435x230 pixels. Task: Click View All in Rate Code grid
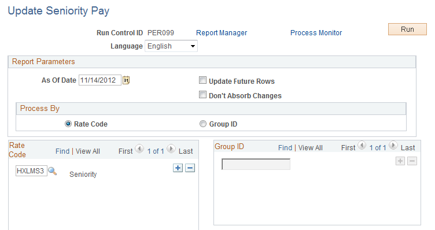click(x=88, y=151)
